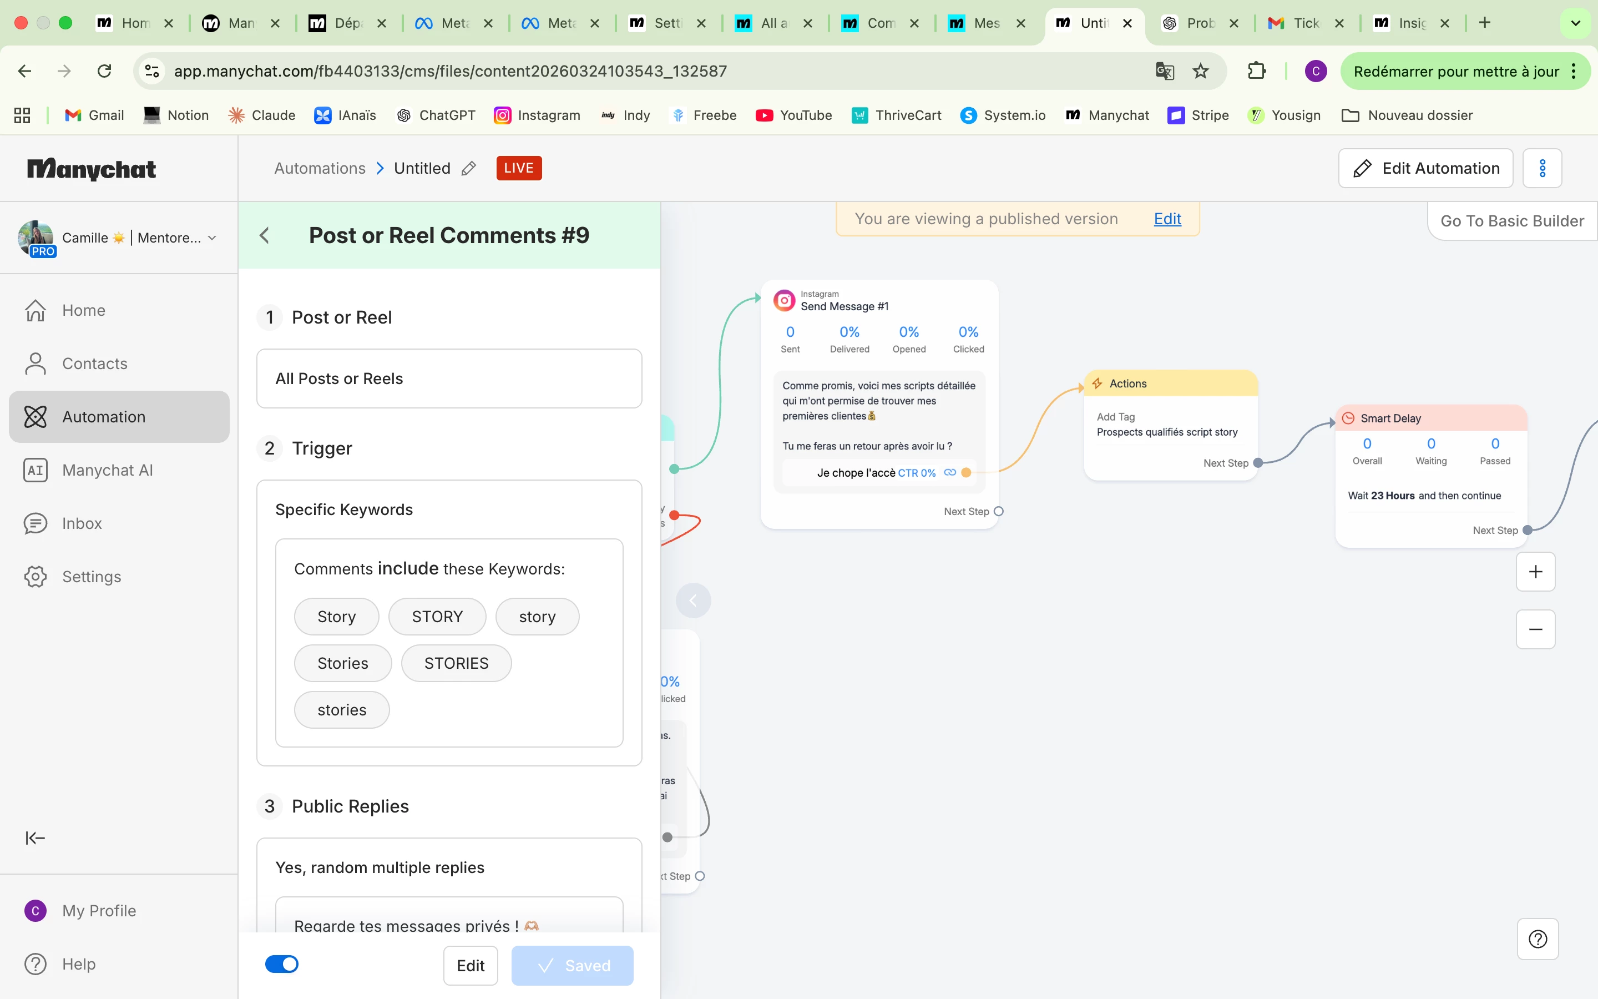This screenshot has width=1598, height=999.
Task: Click the zoom in plus button on canvas
Action: tap(1535, 572)
